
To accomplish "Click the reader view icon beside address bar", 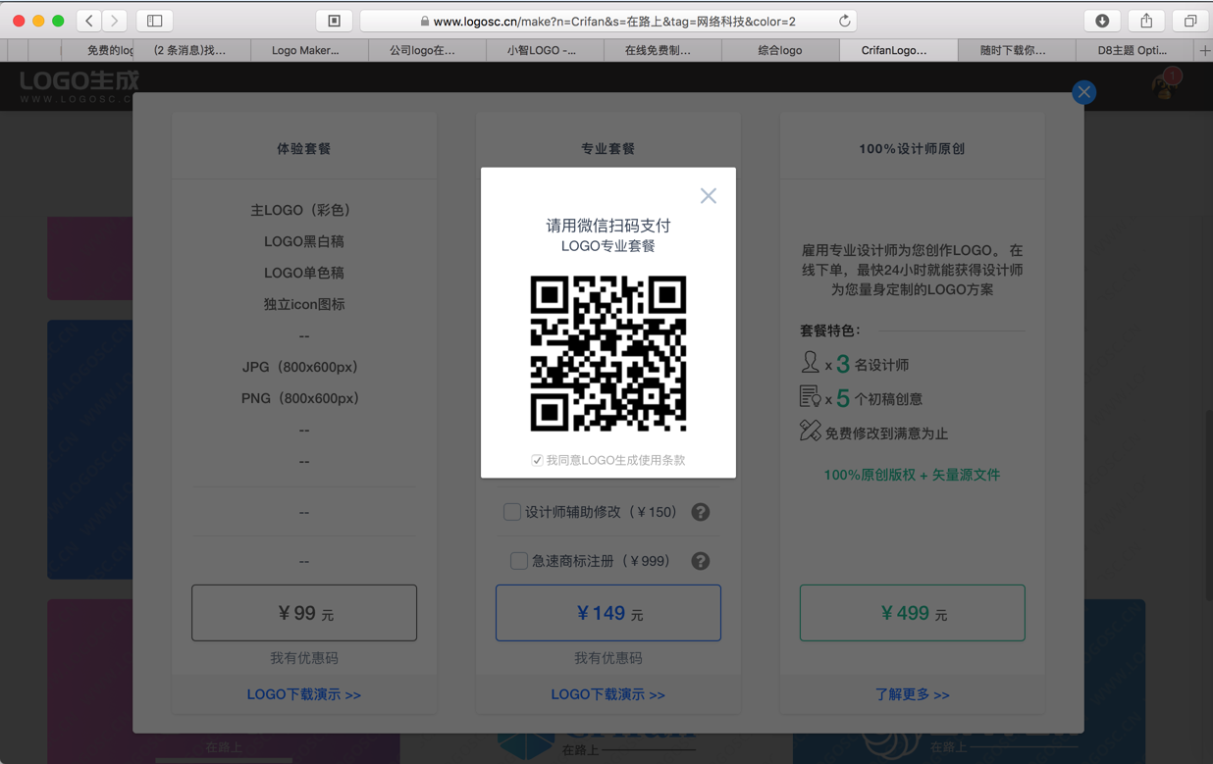I will [x=334, y=21].
